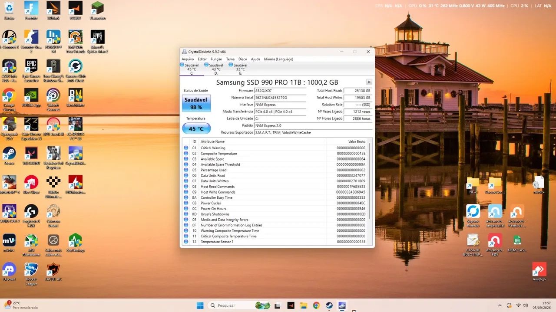Select the Percentage Used attribute row
Image resolution: width=556 pixels, height=312 pixels.
click(x=275, y=170)
